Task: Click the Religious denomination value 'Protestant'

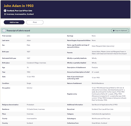Action: [30, 105]
